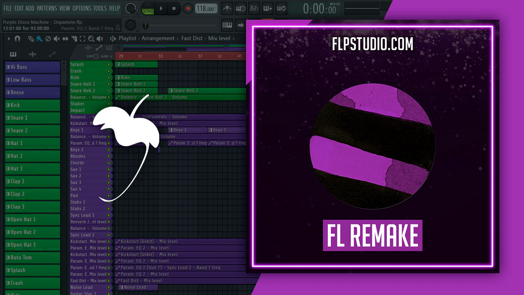Click bar 33 on the timeline ruler
The width and height of the screenshot is (524, 295).
click(160, 56)
